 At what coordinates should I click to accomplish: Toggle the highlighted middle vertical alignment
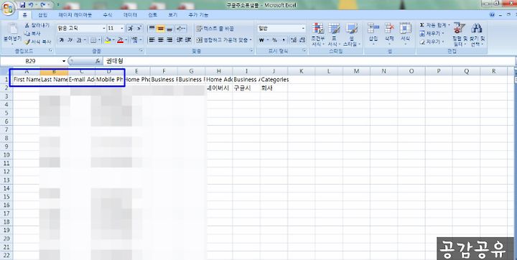[x=161, y=29]
